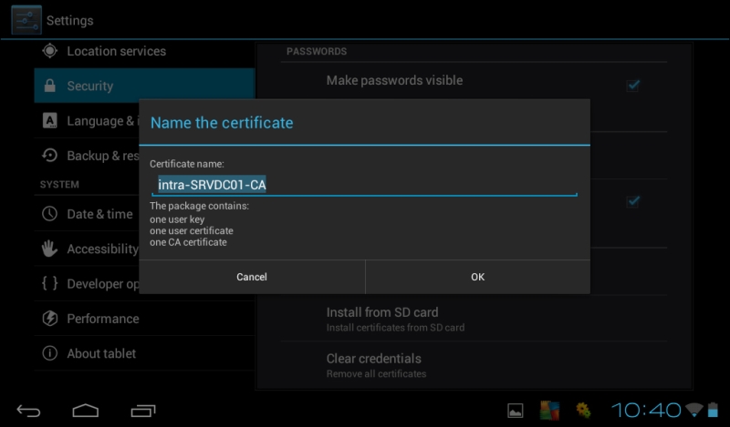Open the 10:40 system clock
730x427 pixels.
coord(646,411)
